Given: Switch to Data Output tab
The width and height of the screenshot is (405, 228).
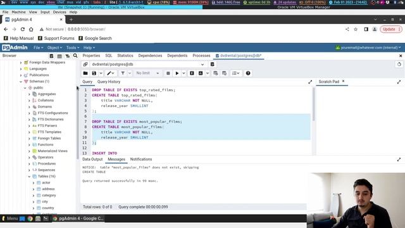Looking at the screenshot, I should [92, 159].
